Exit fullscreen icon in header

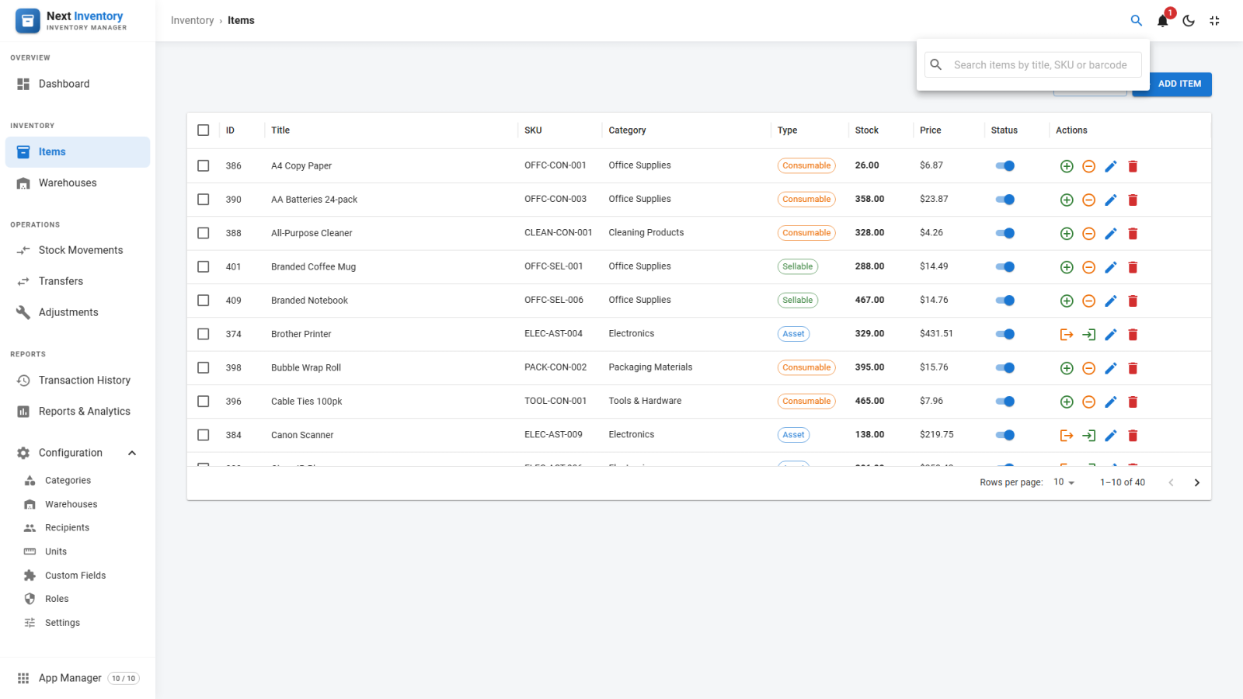[x=1214, y=21]
